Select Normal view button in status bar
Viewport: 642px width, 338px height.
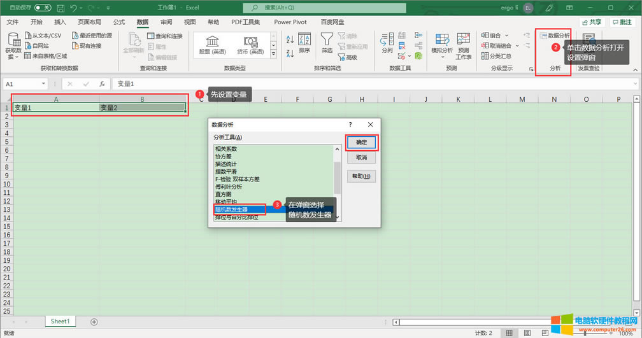(509, 333)
